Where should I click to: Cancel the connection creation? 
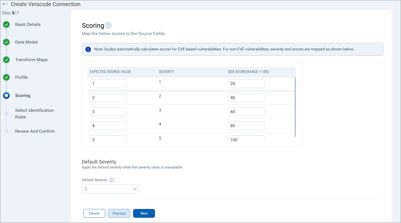click(94, 213)
